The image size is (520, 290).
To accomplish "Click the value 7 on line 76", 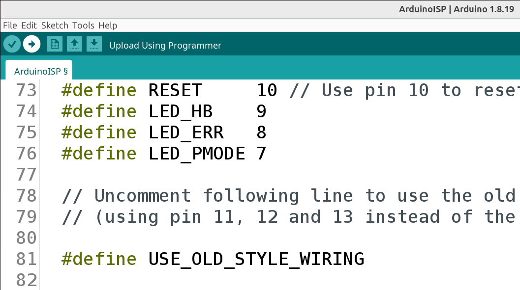I will tap(261, 154).
